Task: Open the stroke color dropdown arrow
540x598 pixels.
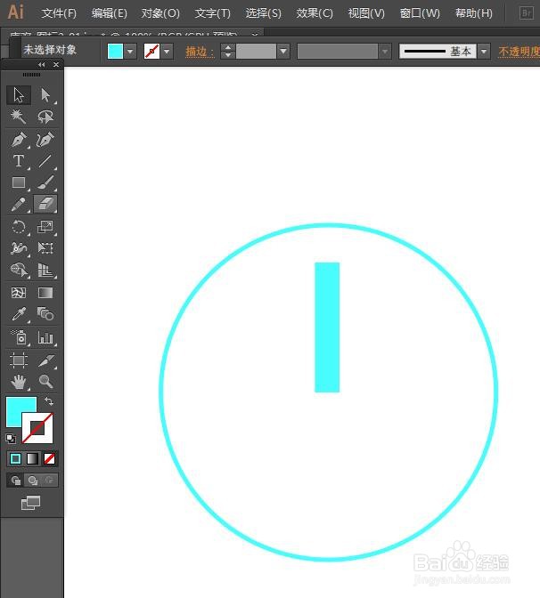Action: point(167,51)
